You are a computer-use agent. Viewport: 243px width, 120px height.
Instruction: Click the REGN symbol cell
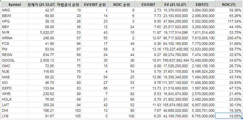[x=15, y=55]
